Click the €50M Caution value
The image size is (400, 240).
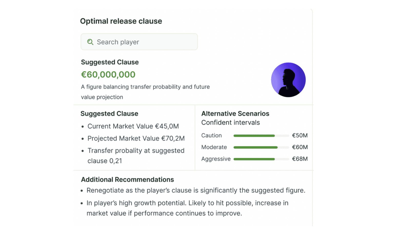300,136
